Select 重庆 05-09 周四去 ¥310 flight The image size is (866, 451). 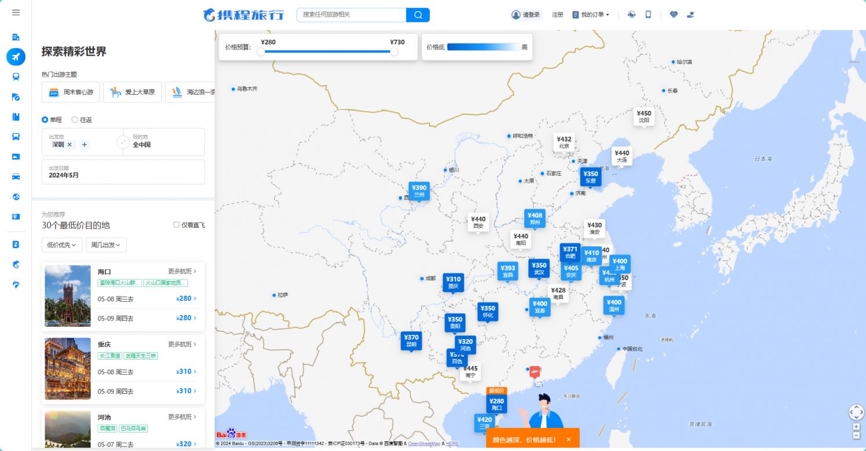click(x=148, y=391)
